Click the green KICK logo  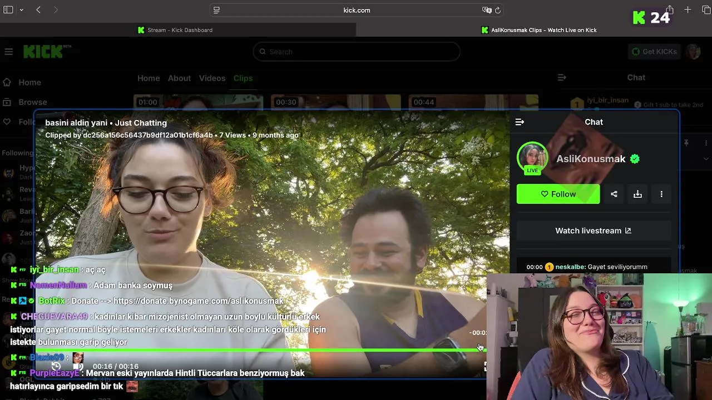pos(43,52)
